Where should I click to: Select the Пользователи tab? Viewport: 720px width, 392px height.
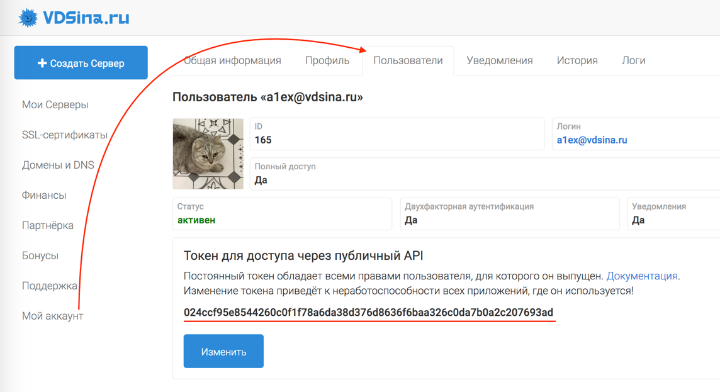pyautogui.click(x=408, y=60)
